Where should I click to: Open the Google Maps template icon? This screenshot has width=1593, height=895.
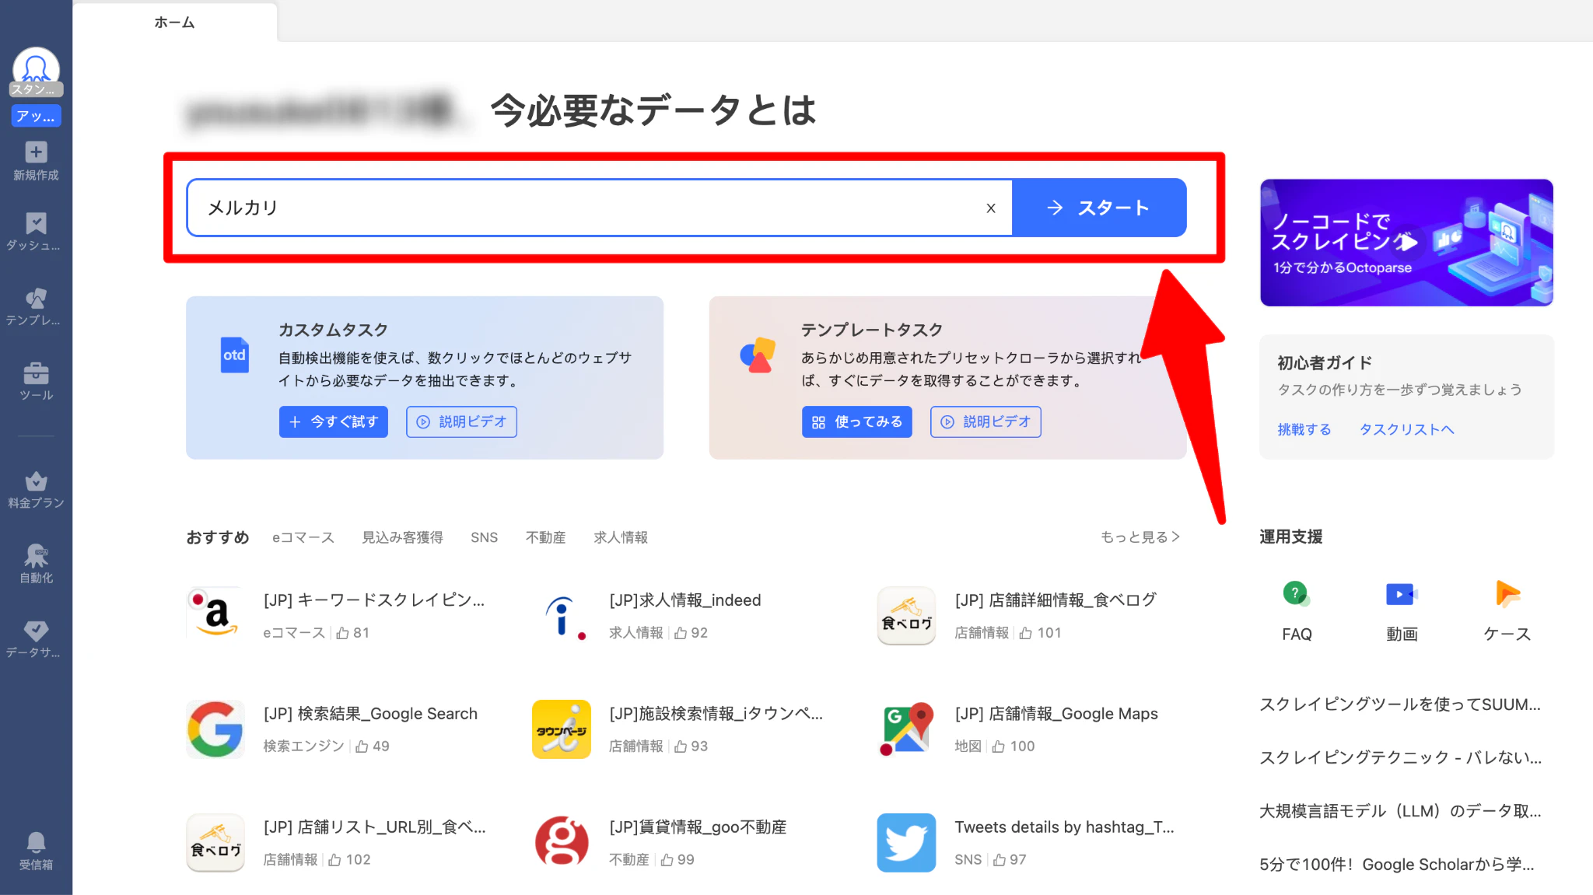[x=906, y=729]
